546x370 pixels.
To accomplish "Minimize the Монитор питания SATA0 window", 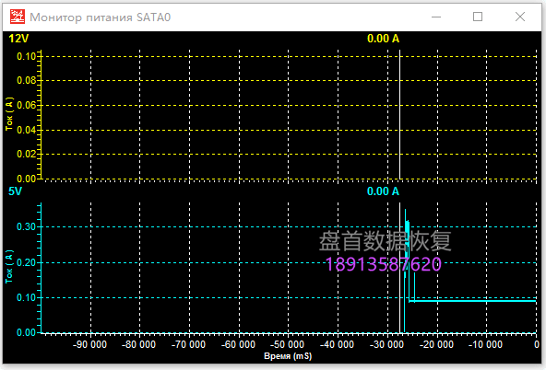I will pyautogui.click(x=436, y=17).
